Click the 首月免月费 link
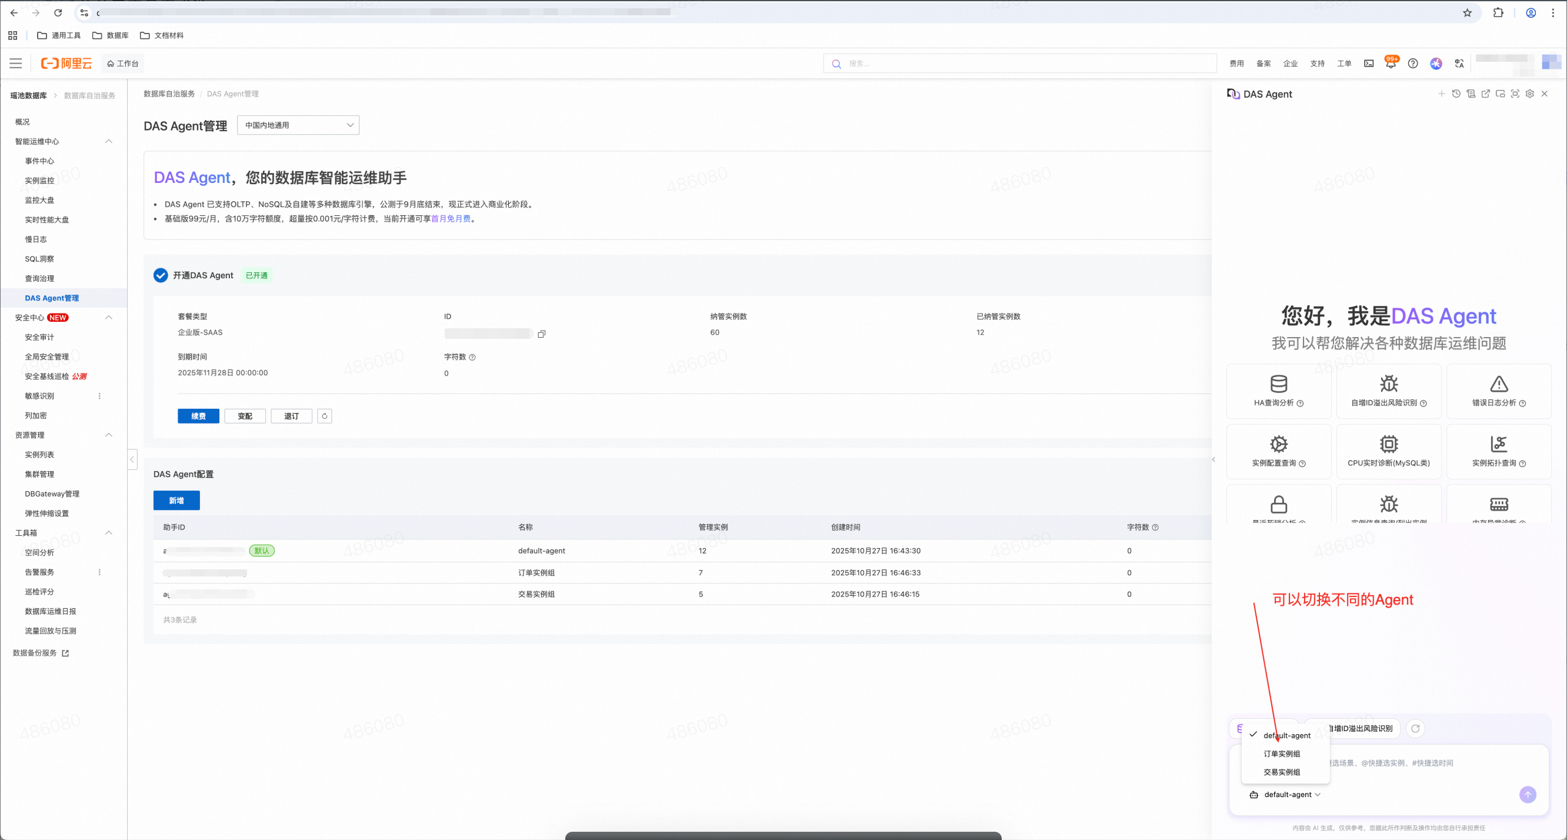 450,219
